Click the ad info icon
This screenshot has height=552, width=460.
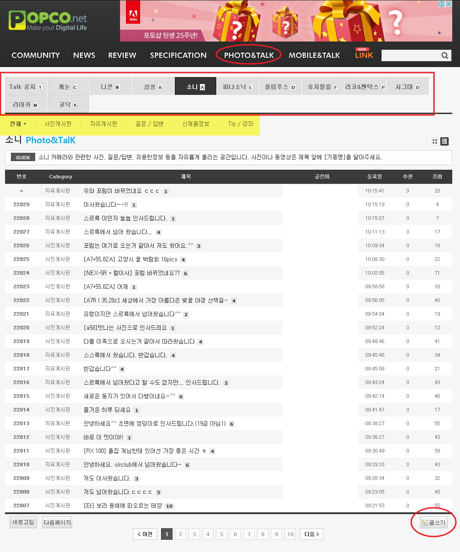pyautogui.click(x=441, y=4)
